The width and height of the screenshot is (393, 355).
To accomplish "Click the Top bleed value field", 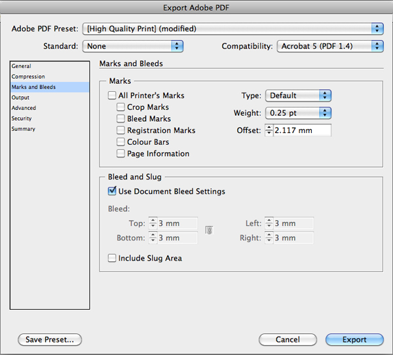I will [x=178, y=223].
